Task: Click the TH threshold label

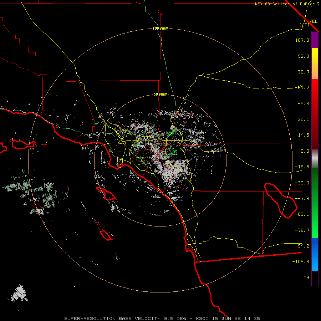Action: click(306, 278)
